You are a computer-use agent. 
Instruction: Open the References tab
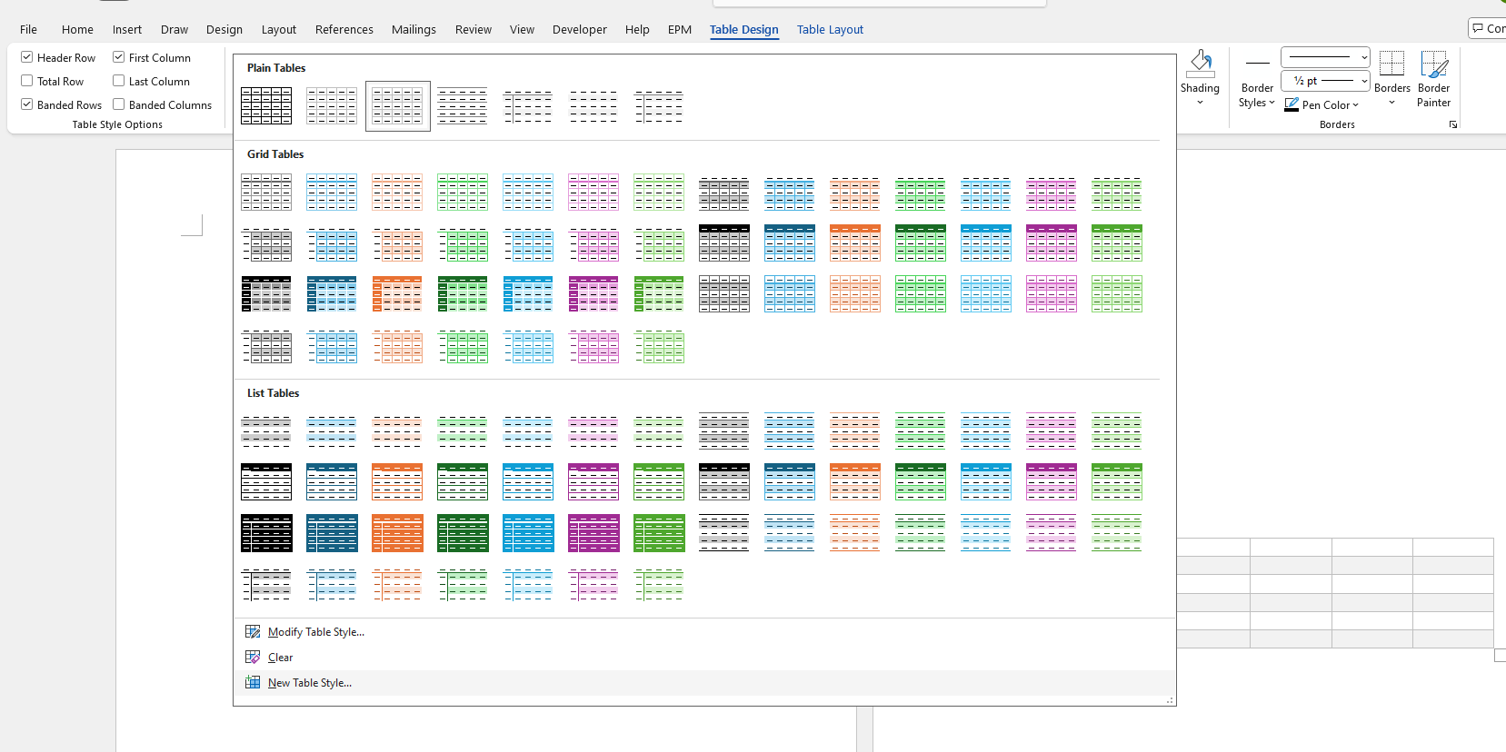pyautogui.click(x=344, y=29)
